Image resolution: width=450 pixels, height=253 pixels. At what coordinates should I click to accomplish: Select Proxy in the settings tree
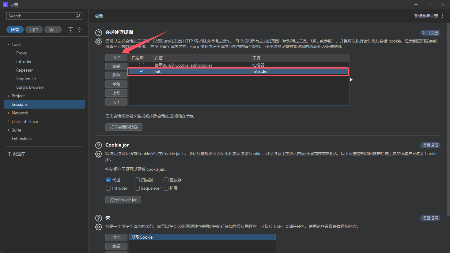coord(21,53)
